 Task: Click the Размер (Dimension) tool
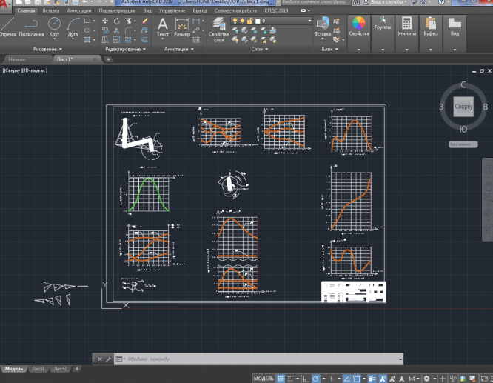(182, 25)
